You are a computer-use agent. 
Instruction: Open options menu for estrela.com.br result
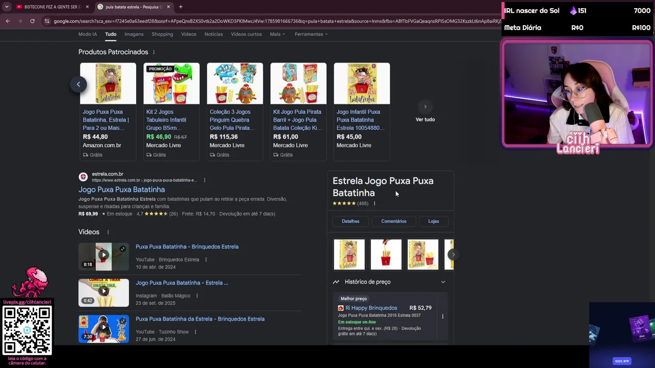pos(204,180)
